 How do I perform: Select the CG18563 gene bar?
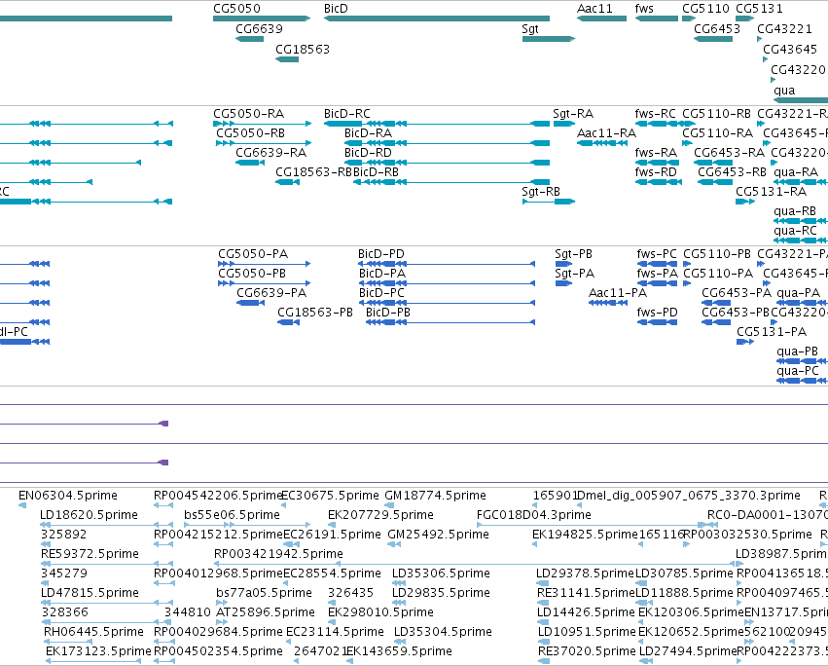point(287,59)
